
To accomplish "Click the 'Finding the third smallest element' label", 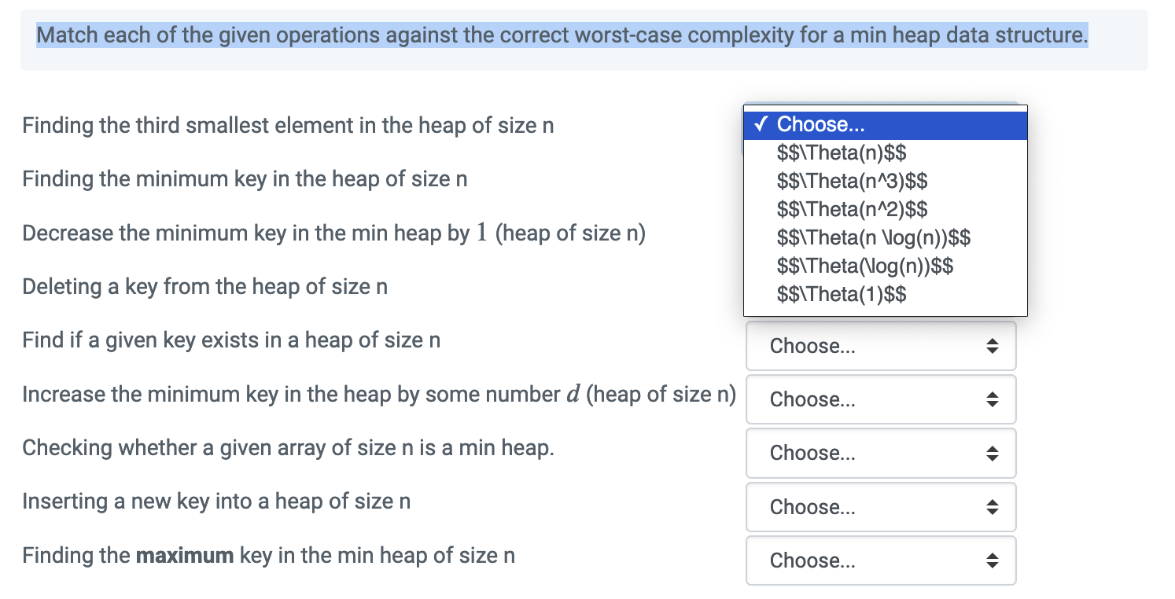I will coord(288,126).
